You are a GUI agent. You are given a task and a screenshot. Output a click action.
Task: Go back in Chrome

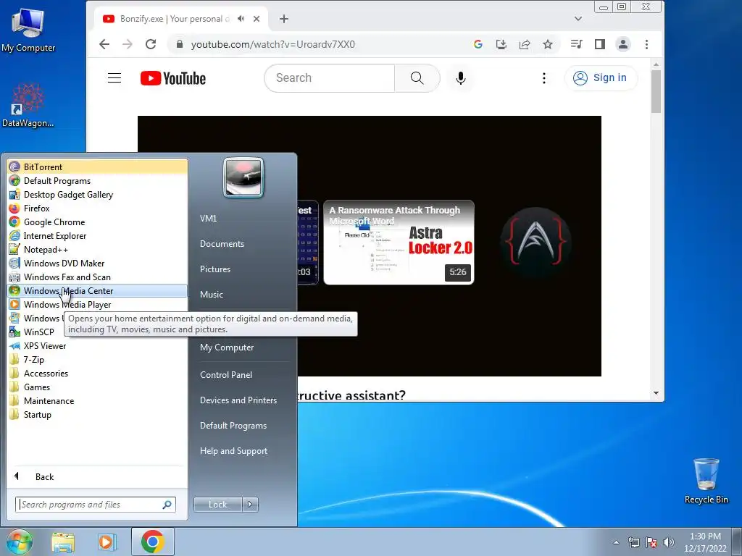pos(104,44)
